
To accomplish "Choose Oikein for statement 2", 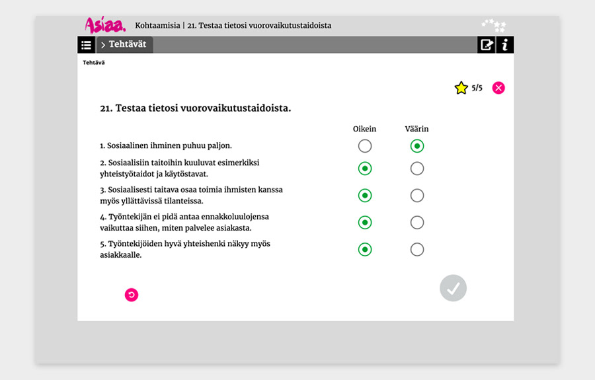I will click(364, 169).
